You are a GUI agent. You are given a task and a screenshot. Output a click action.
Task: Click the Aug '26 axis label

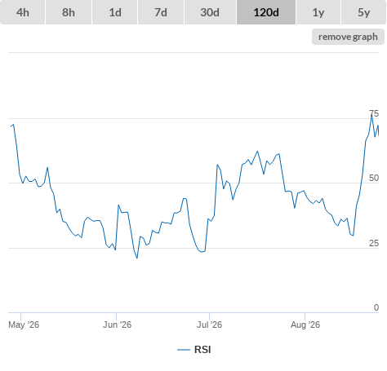[305, 325]
